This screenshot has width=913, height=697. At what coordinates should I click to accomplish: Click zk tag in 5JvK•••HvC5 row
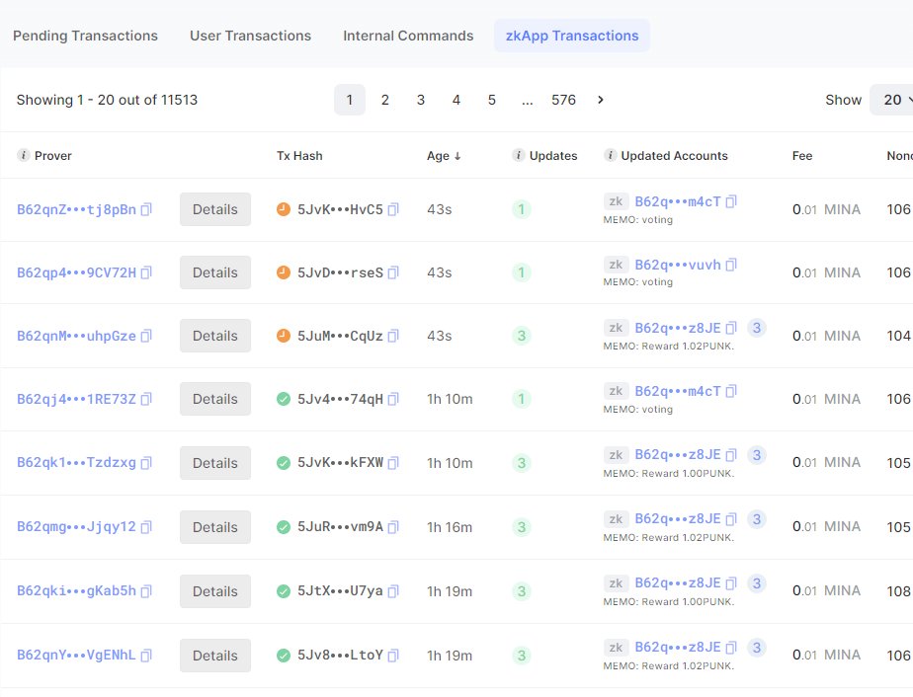coord(616,201)
